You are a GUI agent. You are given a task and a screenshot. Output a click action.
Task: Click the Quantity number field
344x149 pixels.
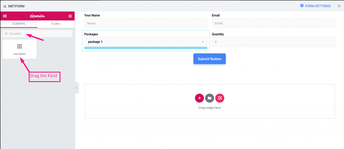tap(273, 42)
